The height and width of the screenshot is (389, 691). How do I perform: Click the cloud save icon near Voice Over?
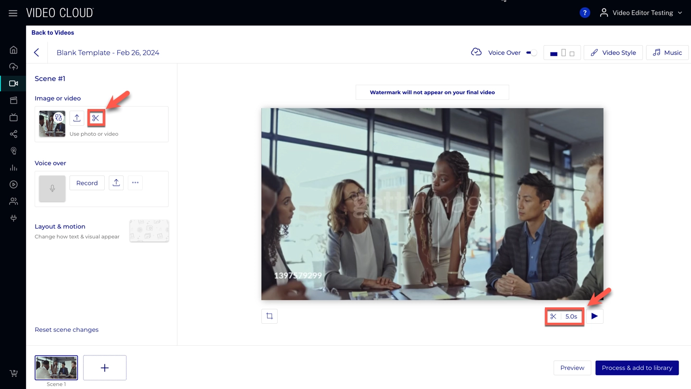pyautogui.click(x=476, y=52)
